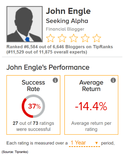Click the third rating star
The height and width of the screenshot is (155, 131).
(x=73, y=38)
